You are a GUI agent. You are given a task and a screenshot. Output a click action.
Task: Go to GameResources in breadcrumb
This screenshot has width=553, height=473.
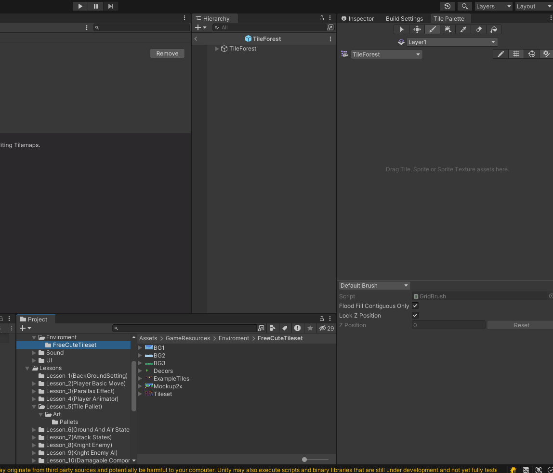(x=188, y=338)
